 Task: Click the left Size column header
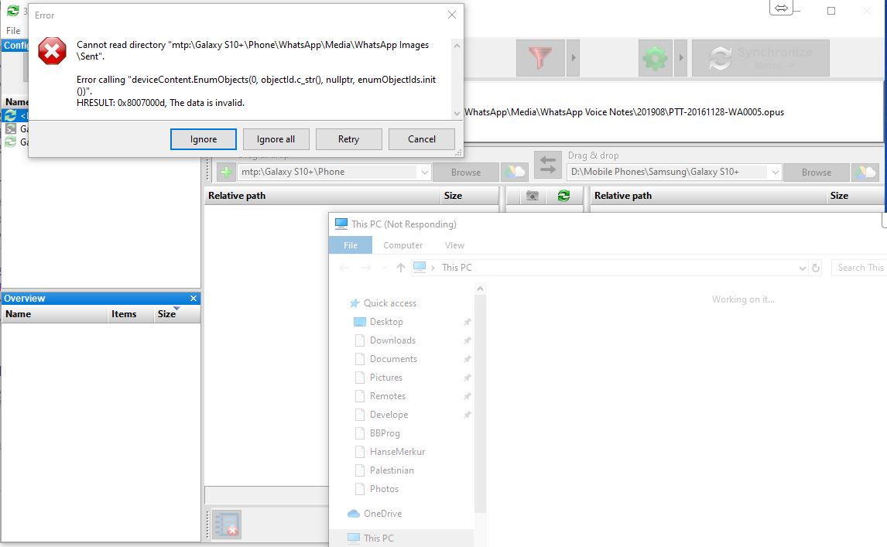469,196
